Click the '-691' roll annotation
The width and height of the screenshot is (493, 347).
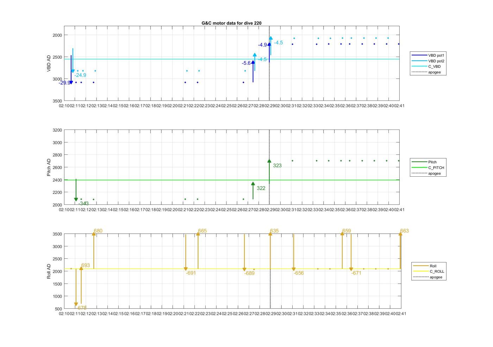click(191, 273)
